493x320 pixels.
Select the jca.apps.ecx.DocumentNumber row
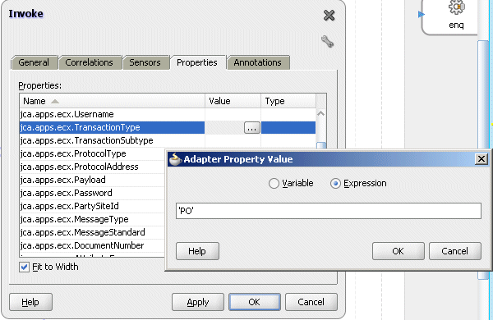92,245
